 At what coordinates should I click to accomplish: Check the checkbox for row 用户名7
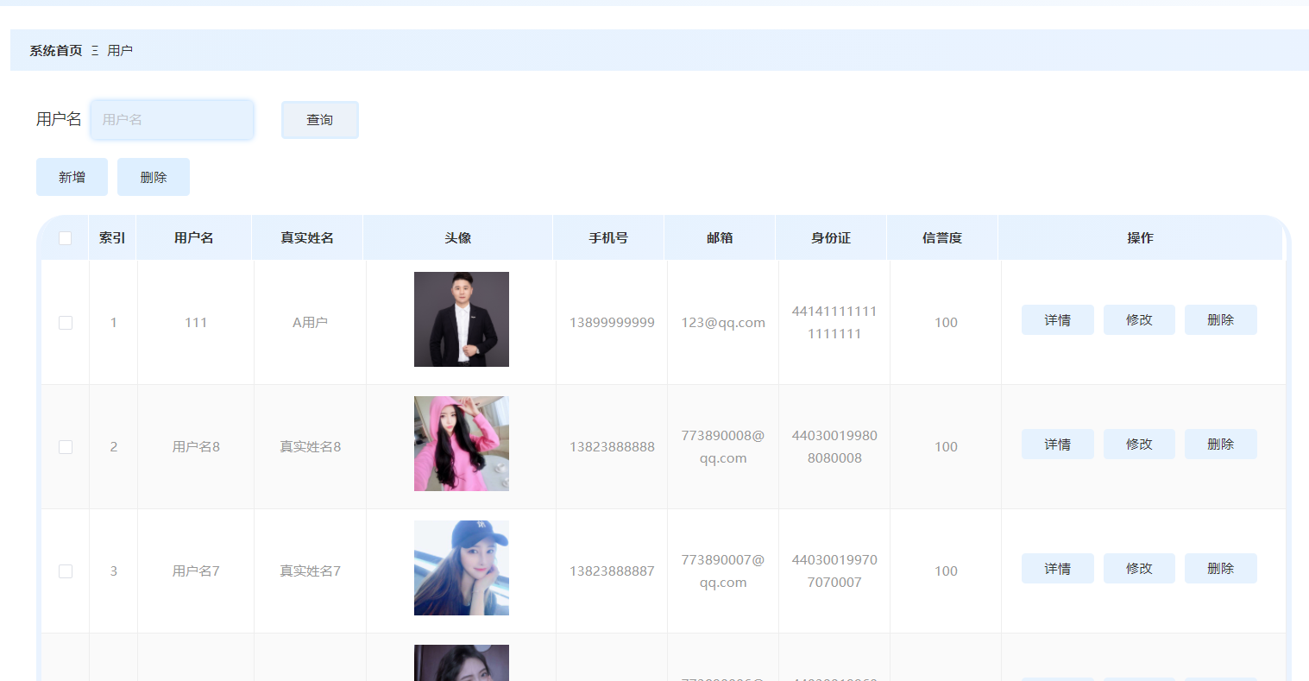[66, 571]
